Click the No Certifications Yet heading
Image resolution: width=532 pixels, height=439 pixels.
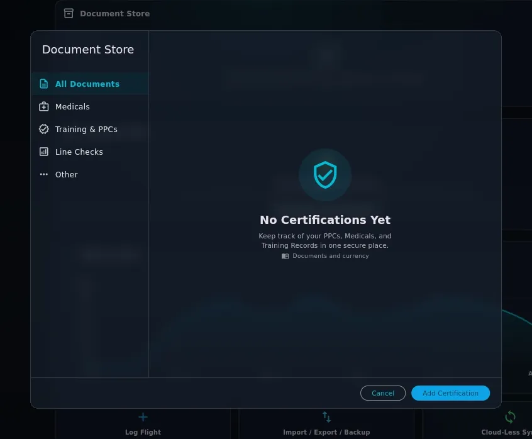[325, 220]
